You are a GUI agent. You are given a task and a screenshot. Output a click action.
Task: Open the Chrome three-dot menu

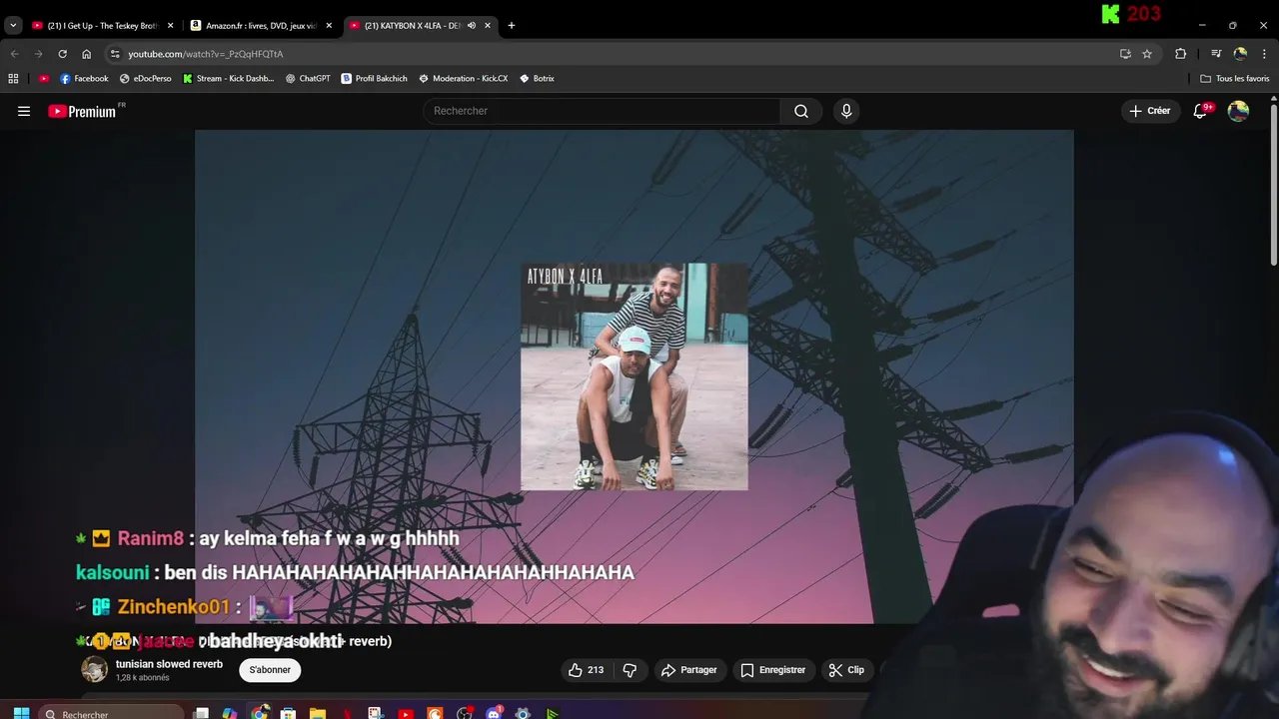click(1265, 54)
